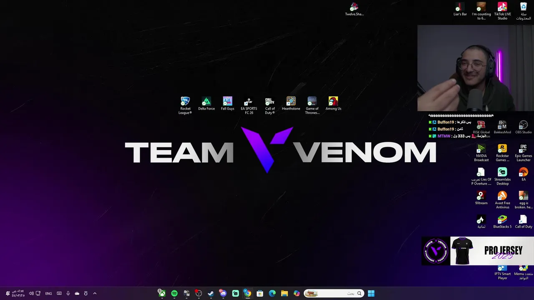The height and width of the screenshot is (300, 534).
Task: Click the streamer webcam overlay
Action: [x=476, y=68]
